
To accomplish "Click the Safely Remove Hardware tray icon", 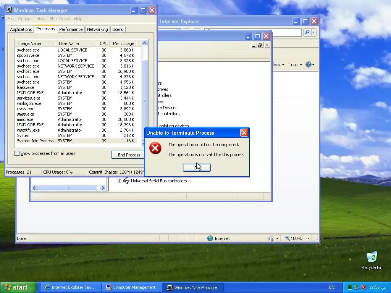I will pyautogui.click(x=356, y=287).
